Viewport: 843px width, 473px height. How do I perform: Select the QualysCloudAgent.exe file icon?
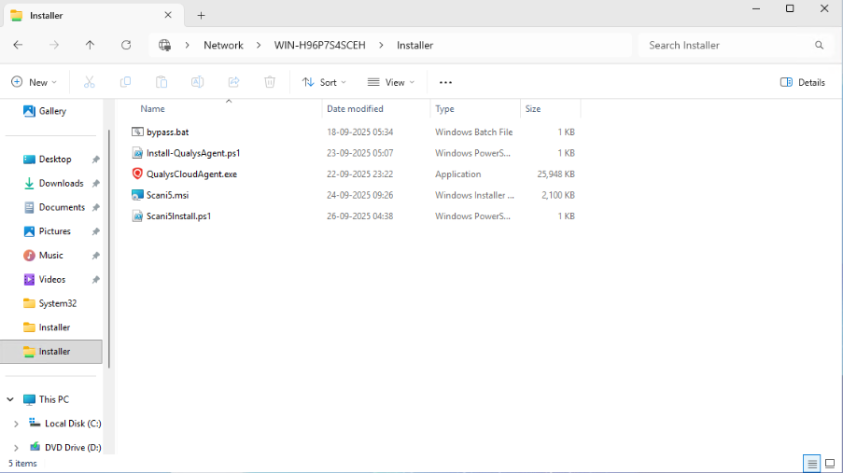tap(138, 174)
